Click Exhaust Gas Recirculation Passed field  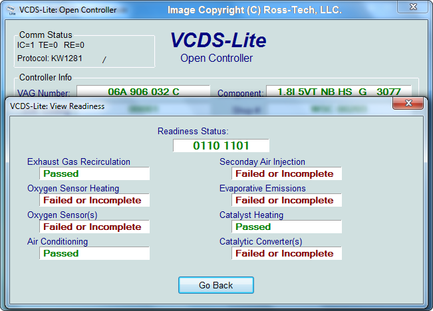[94, 173]
